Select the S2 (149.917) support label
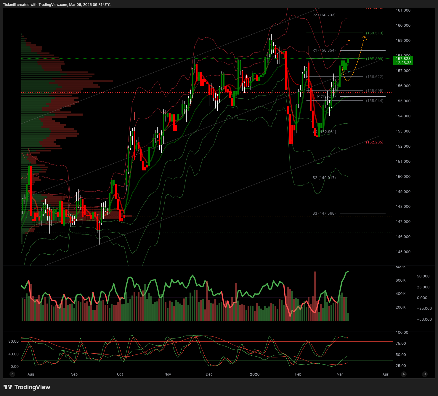438x396 pixels. (324, 178)
